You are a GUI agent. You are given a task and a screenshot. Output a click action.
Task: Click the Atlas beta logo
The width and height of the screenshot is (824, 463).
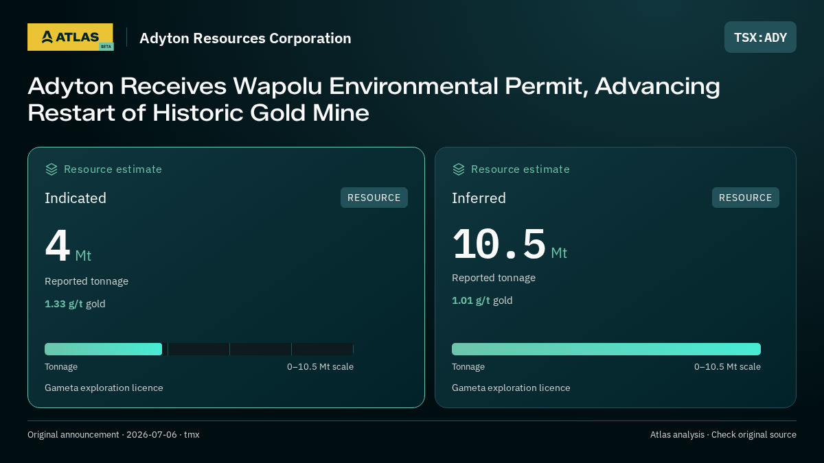pos(70,37)
